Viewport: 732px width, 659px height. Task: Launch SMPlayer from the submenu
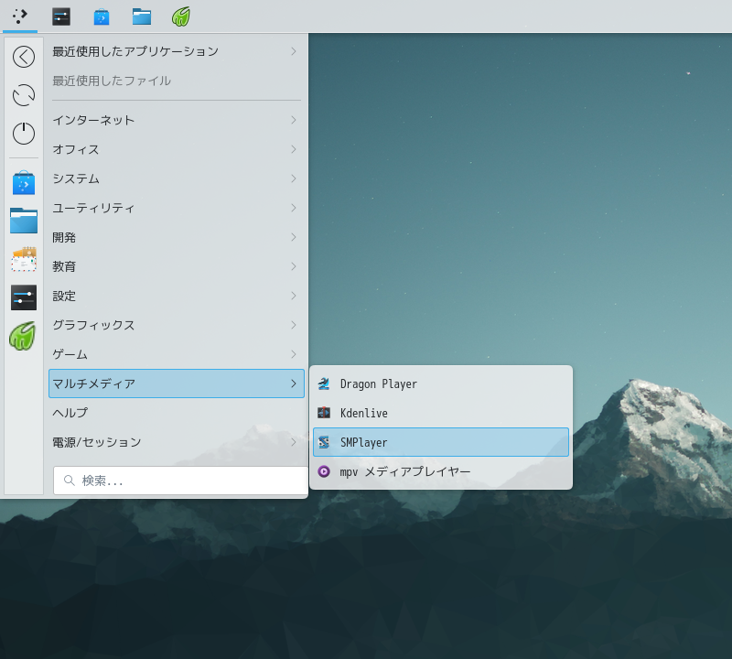click(x=441, y=442)
